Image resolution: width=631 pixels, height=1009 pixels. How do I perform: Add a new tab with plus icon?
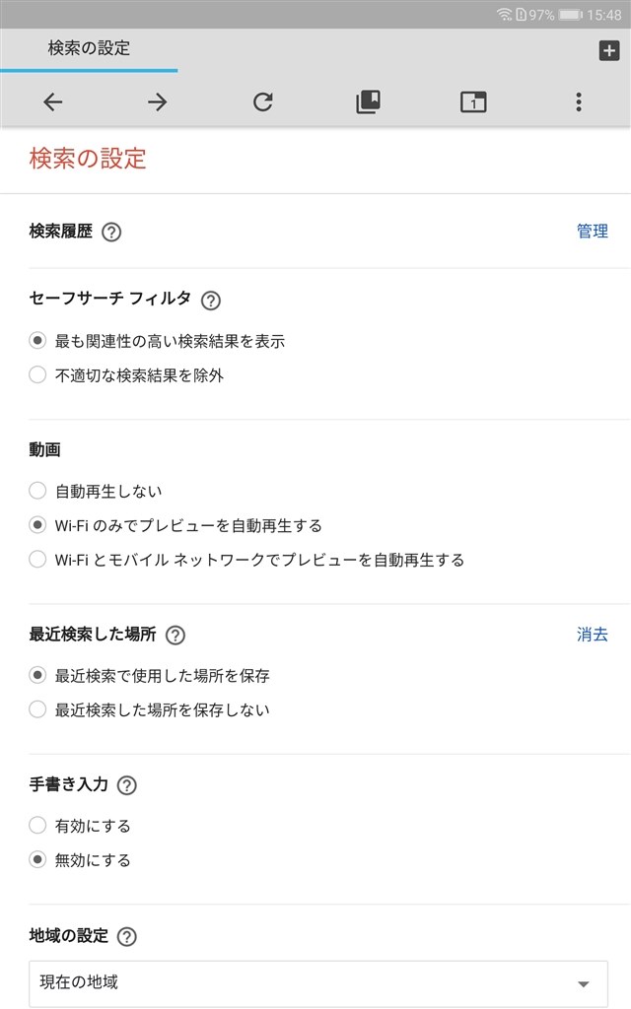[609, 50]
